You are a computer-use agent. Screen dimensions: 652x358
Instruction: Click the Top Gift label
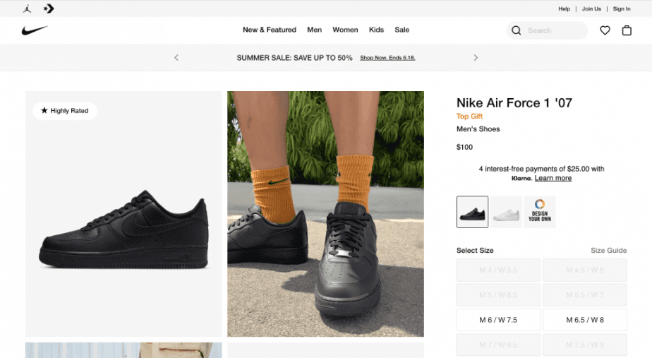pos(469,117)
